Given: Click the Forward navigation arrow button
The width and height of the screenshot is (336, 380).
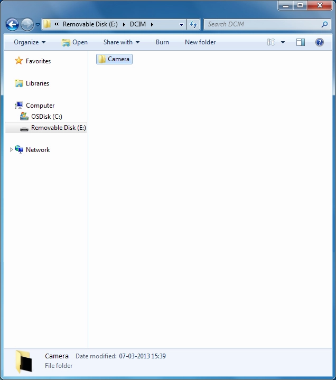Looking at the screenshot, I should click(27, 24).
